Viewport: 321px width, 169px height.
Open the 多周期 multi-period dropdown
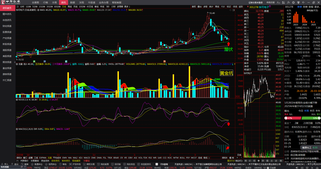pos(120,6)
